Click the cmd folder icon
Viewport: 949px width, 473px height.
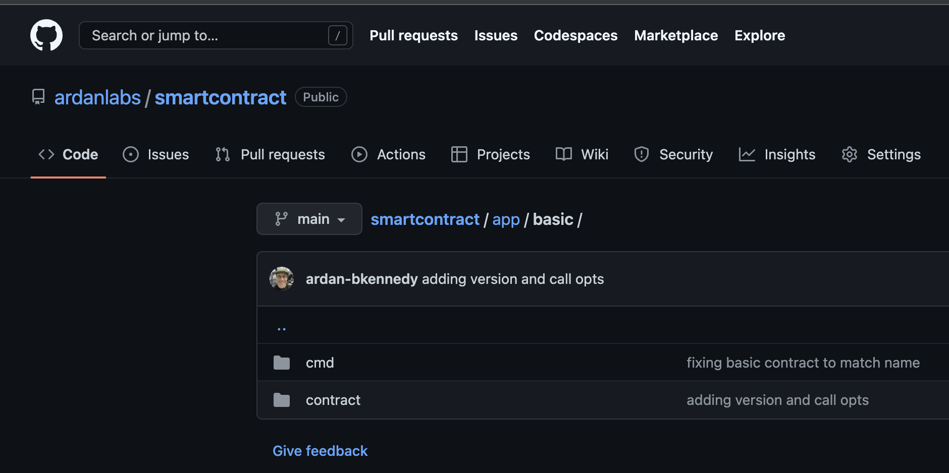[282, 363]
